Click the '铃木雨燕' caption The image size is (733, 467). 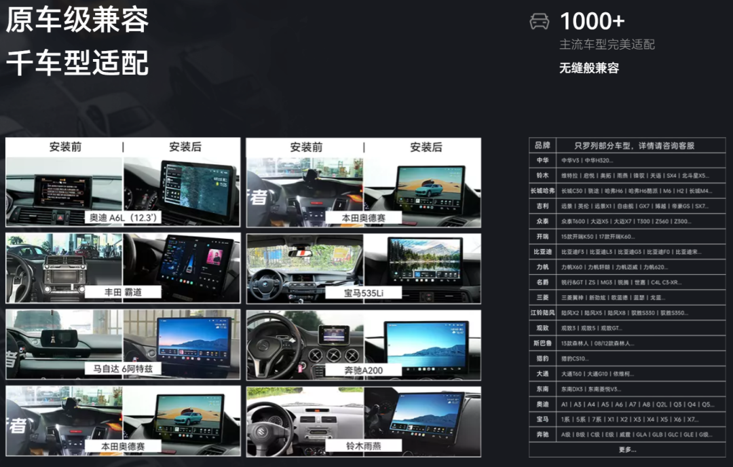click(x=364, y=446)
